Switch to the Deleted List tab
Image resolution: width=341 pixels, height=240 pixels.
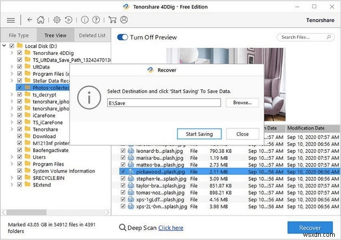(x=92, y=35)
